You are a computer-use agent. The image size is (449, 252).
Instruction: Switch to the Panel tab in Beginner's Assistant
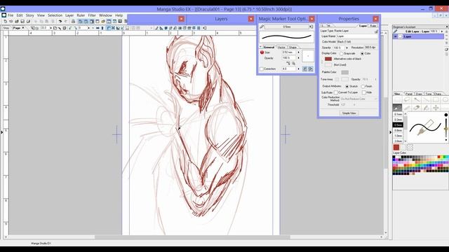[x=408, y=94]
